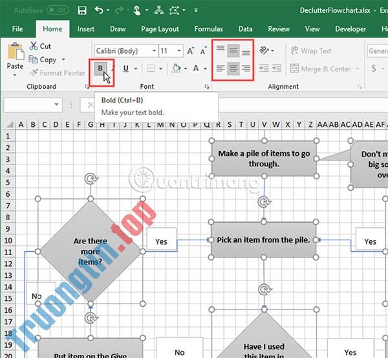
Task: Open the Fill Color dropdown arrow
Action: click(186, 69)
